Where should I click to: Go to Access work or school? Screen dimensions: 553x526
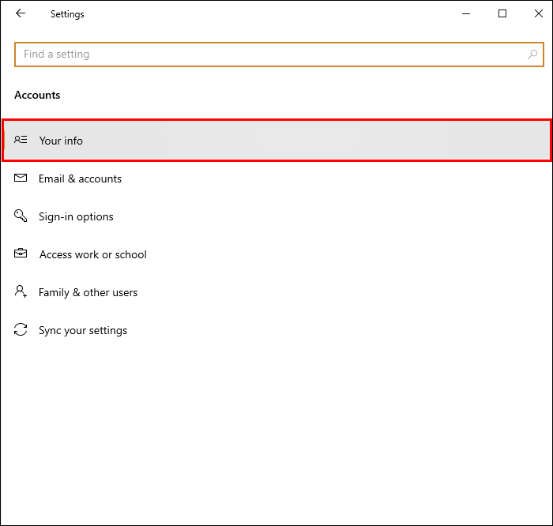[92, 254]
